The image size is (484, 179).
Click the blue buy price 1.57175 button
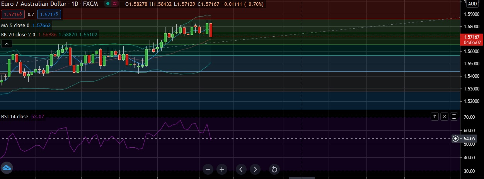coord(49,15)
